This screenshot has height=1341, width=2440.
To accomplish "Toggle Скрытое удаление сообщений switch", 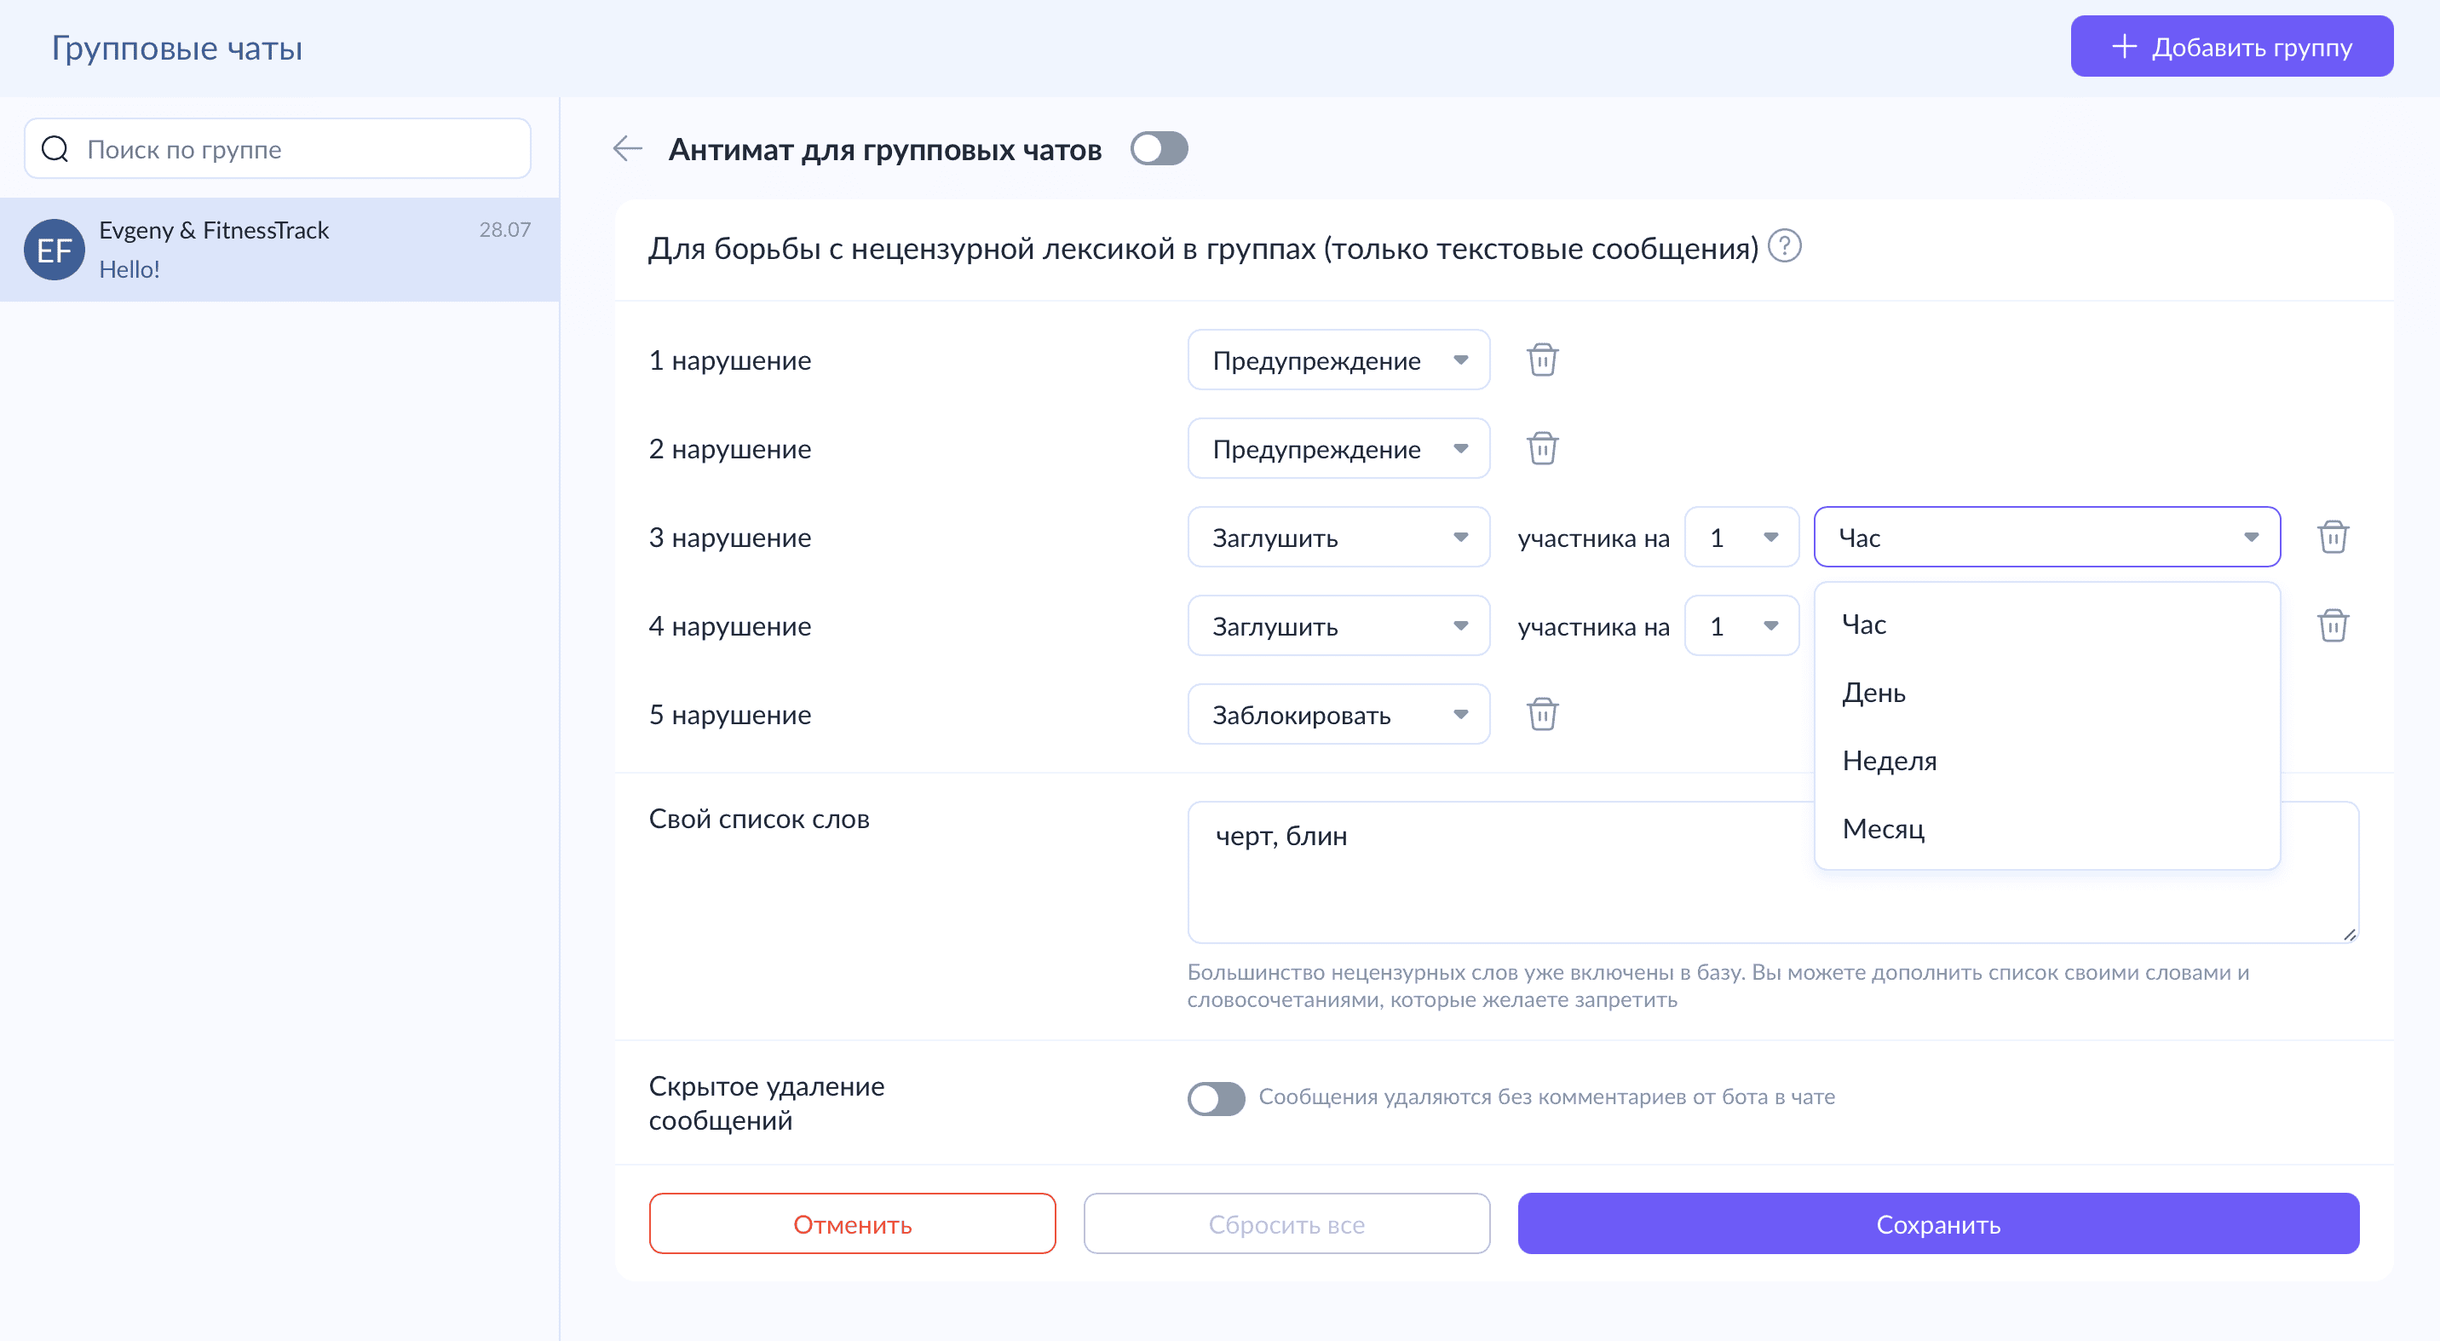I will coord(1217,1097).
